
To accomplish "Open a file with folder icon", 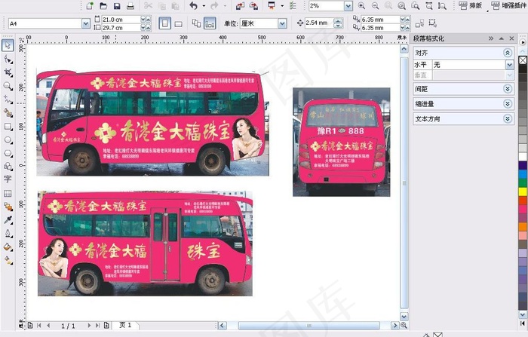I will point(103,5).
